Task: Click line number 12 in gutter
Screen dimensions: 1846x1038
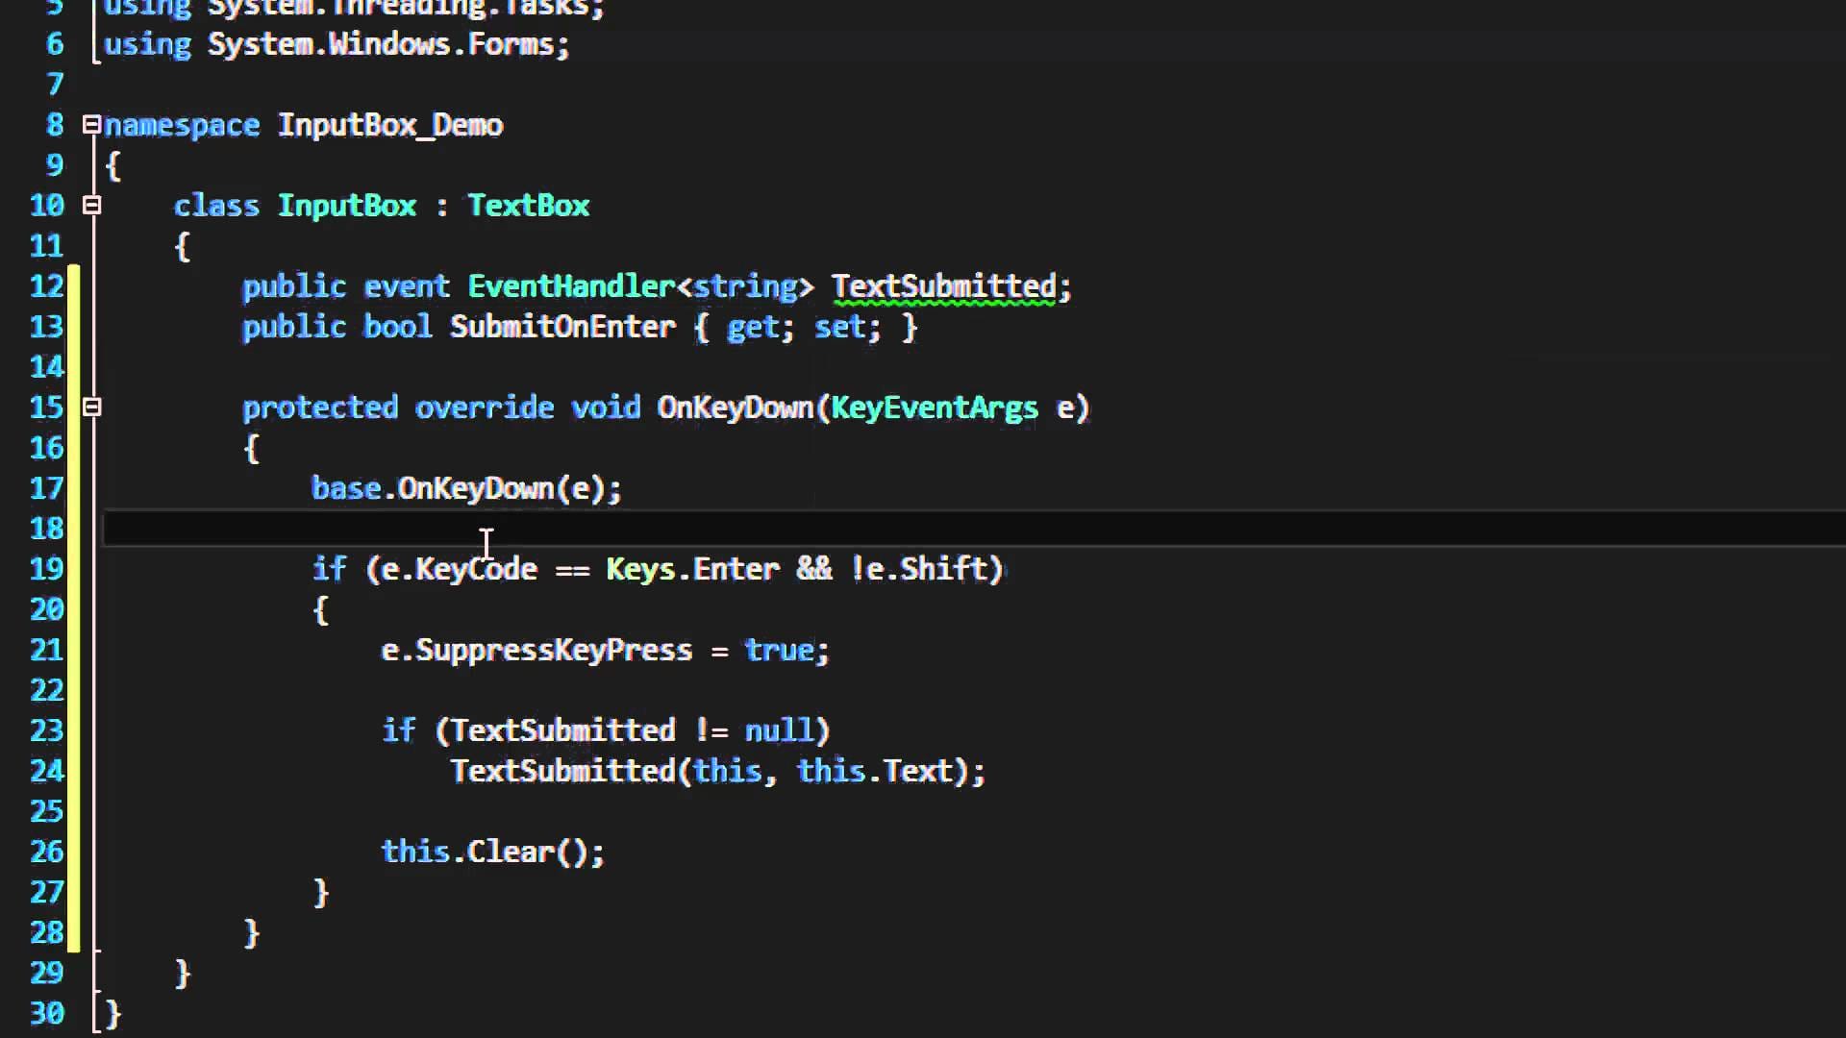Action: point(46,286)
